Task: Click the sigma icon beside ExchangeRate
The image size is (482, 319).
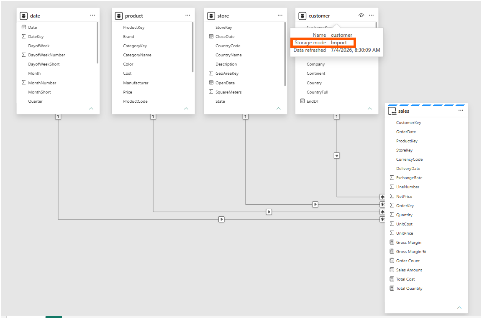Action: (392, 177)
